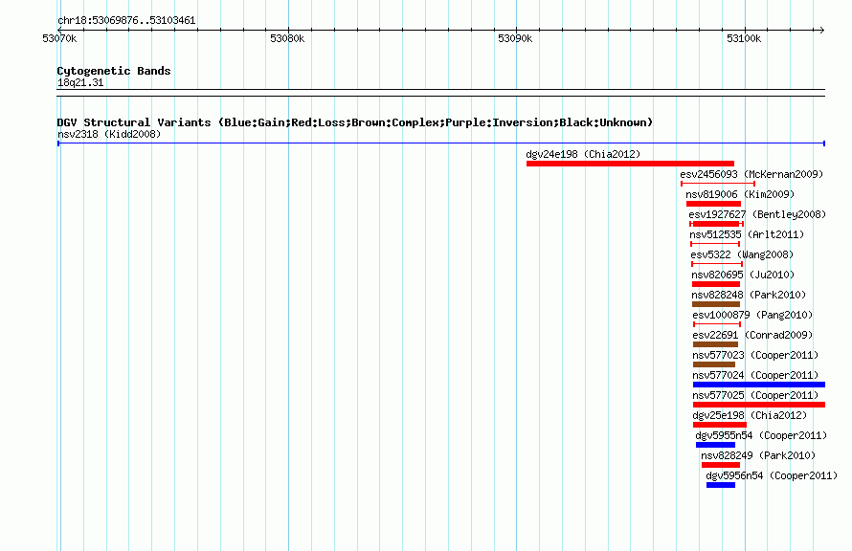The height and width of the screenshot is (551, 852).
Task: Open nsv577025 (Cooper2011) variant label
Action: coord(755,395)
